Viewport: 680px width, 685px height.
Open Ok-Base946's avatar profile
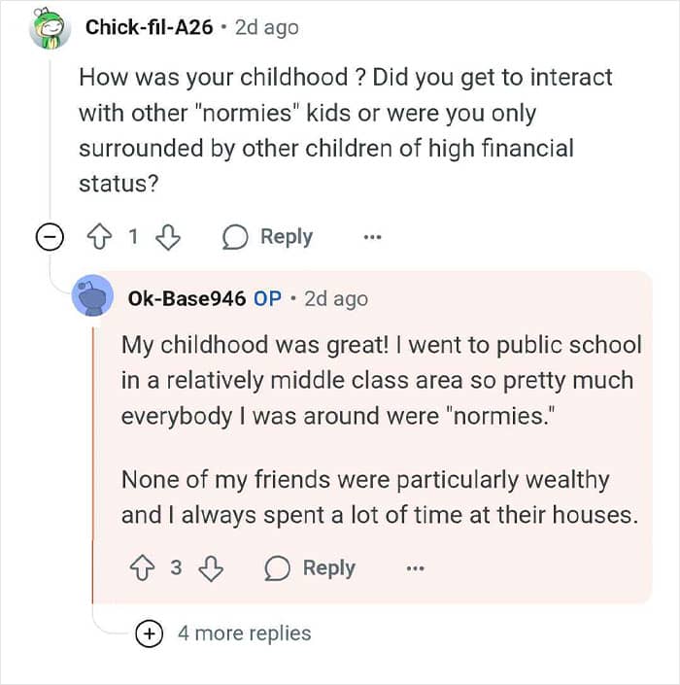[92, 295]
